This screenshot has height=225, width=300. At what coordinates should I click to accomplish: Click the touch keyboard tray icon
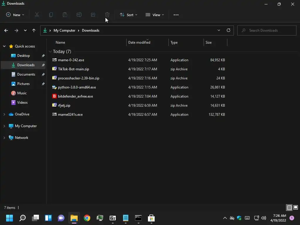(x=247, y=218)
